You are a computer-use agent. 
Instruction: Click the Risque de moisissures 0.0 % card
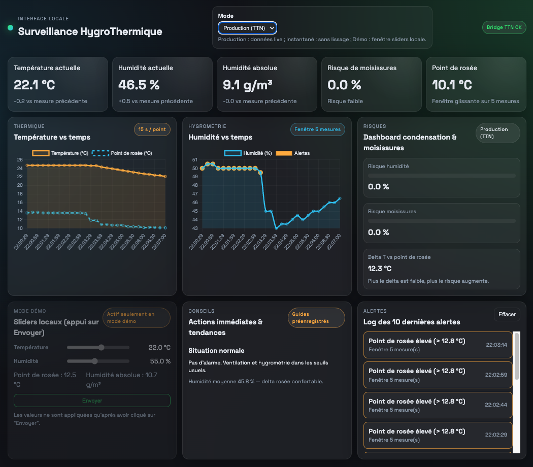click(372, 84)
